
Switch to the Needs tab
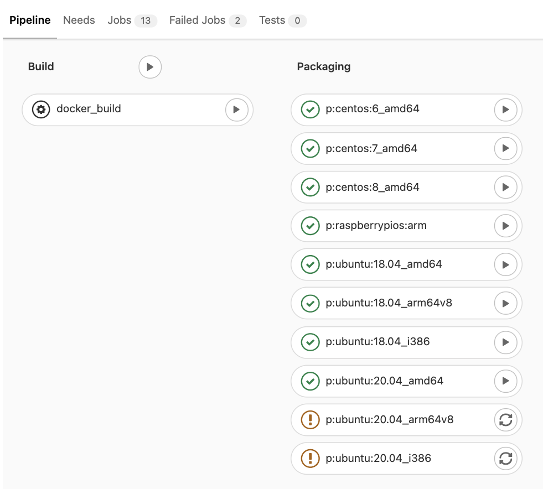click(x=79, y=20)
